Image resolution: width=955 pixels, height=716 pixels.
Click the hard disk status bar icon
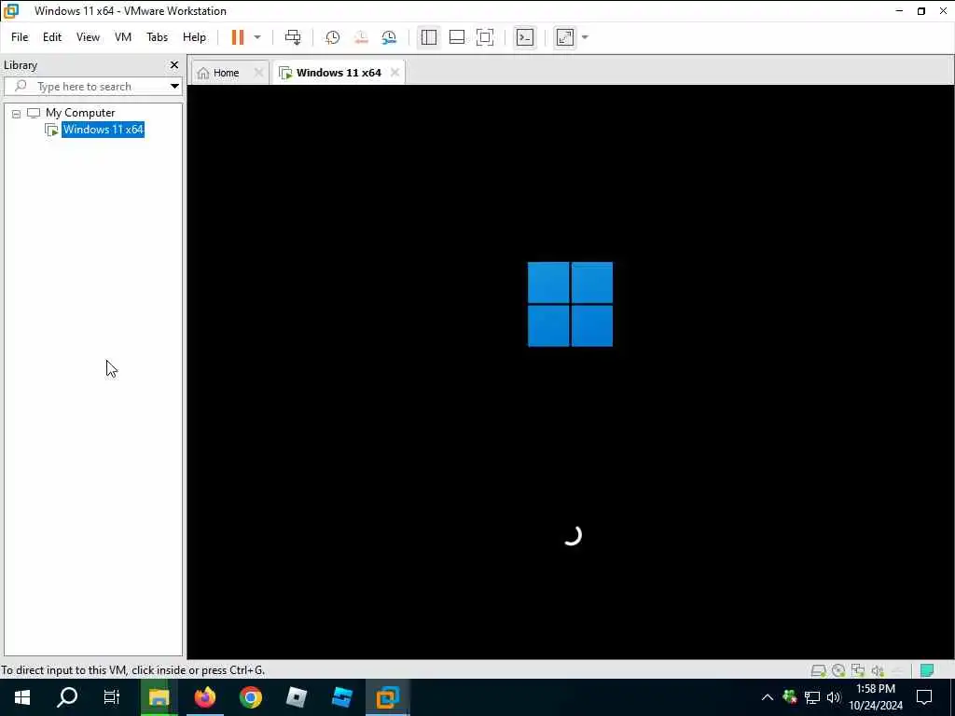pos(818,671)
